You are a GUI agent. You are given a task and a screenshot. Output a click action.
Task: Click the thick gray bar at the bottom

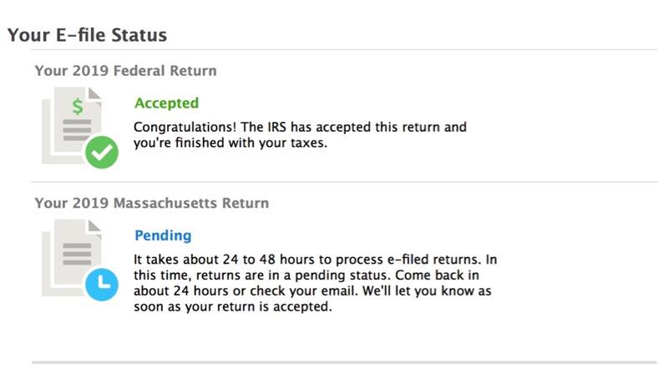click(x=344, y=362)
